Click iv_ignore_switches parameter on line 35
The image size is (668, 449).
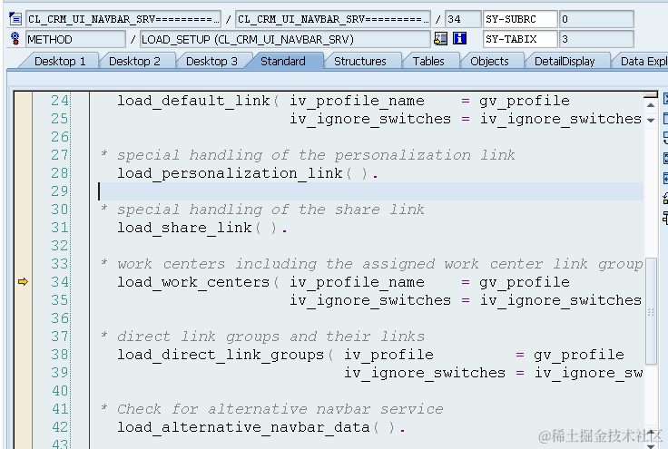(370, 300)
